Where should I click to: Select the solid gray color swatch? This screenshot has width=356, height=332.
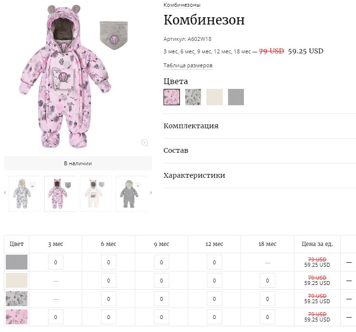point(236,97)
